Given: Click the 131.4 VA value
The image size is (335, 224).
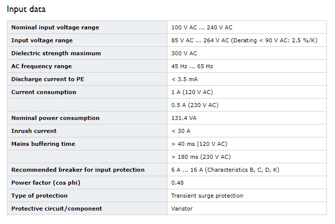Looking at the screenshot, I should 184,118.
